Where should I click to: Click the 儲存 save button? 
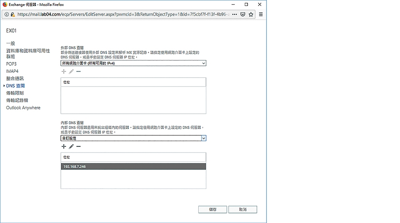[x=213, y=209]
